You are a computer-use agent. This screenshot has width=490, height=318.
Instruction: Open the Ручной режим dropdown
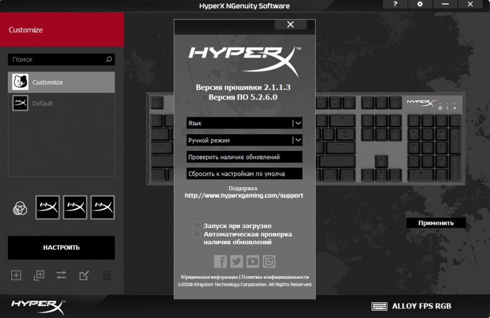(244, 140)
